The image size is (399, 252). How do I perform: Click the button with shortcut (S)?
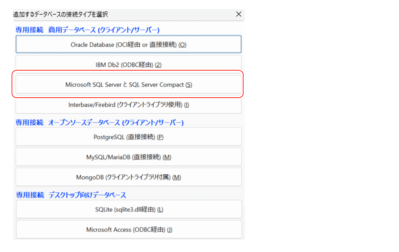(189, 84)
